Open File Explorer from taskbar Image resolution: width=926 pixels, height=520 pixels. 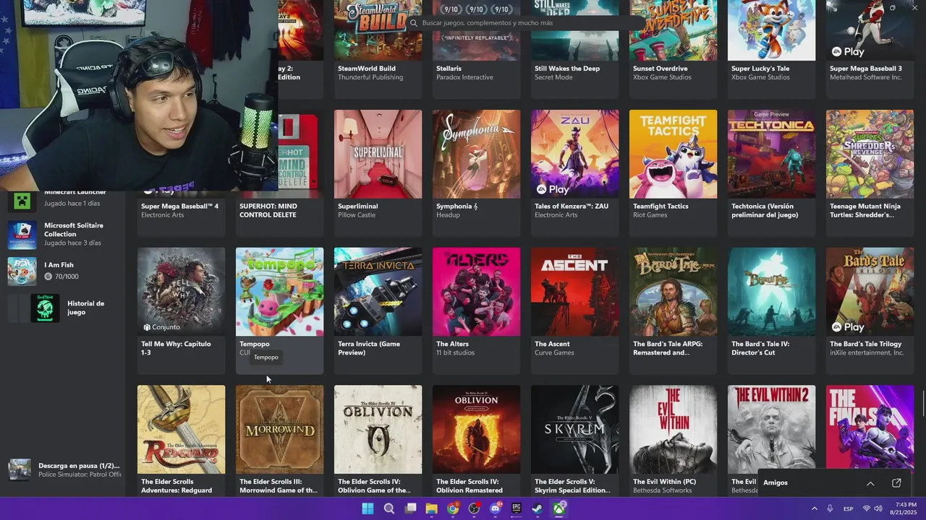pos(431,508)
